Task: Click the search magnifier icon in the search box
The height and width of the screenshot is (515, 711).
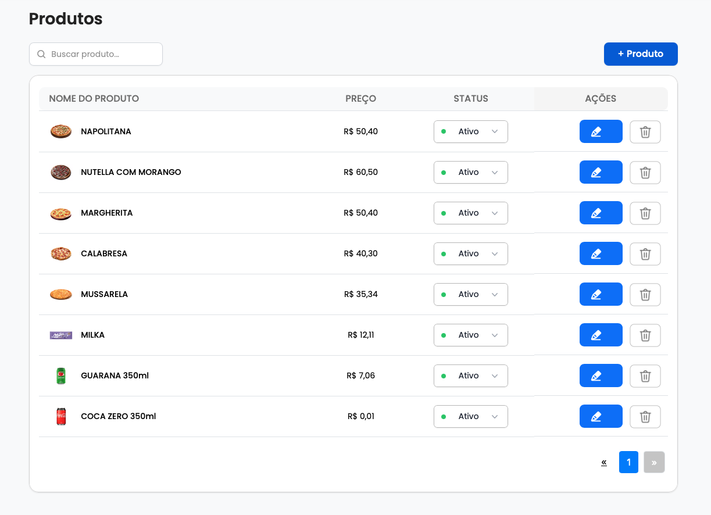Action: pyautogui.click(x=41, y=54)
